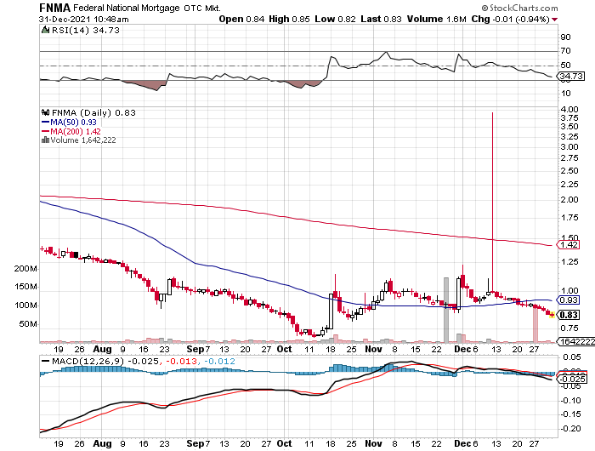The image size is (595, 451).
Task: Click the bold 0.83 last price axis tag
Action: (x=568, y=315)
